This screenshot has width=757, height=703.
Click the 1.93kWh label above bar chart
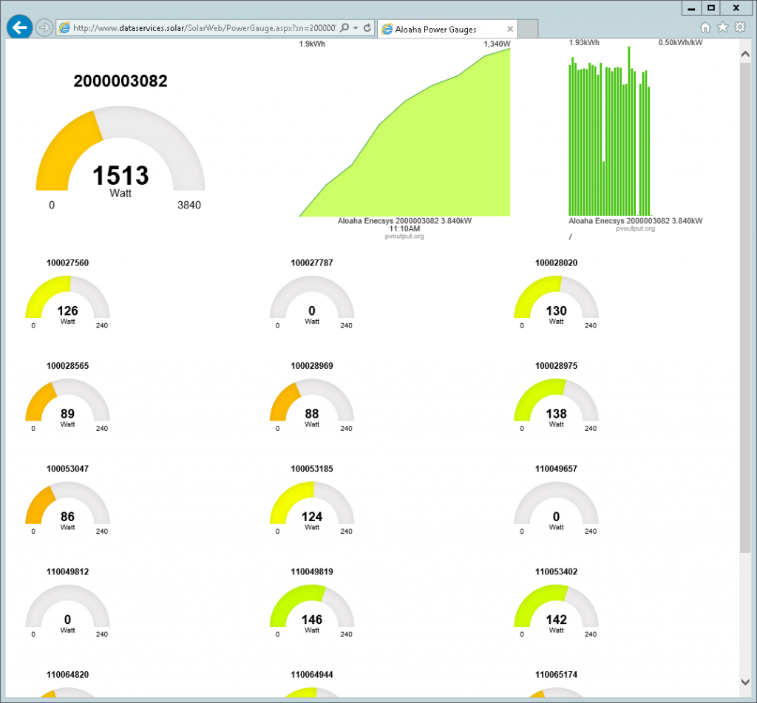(584, 42)
